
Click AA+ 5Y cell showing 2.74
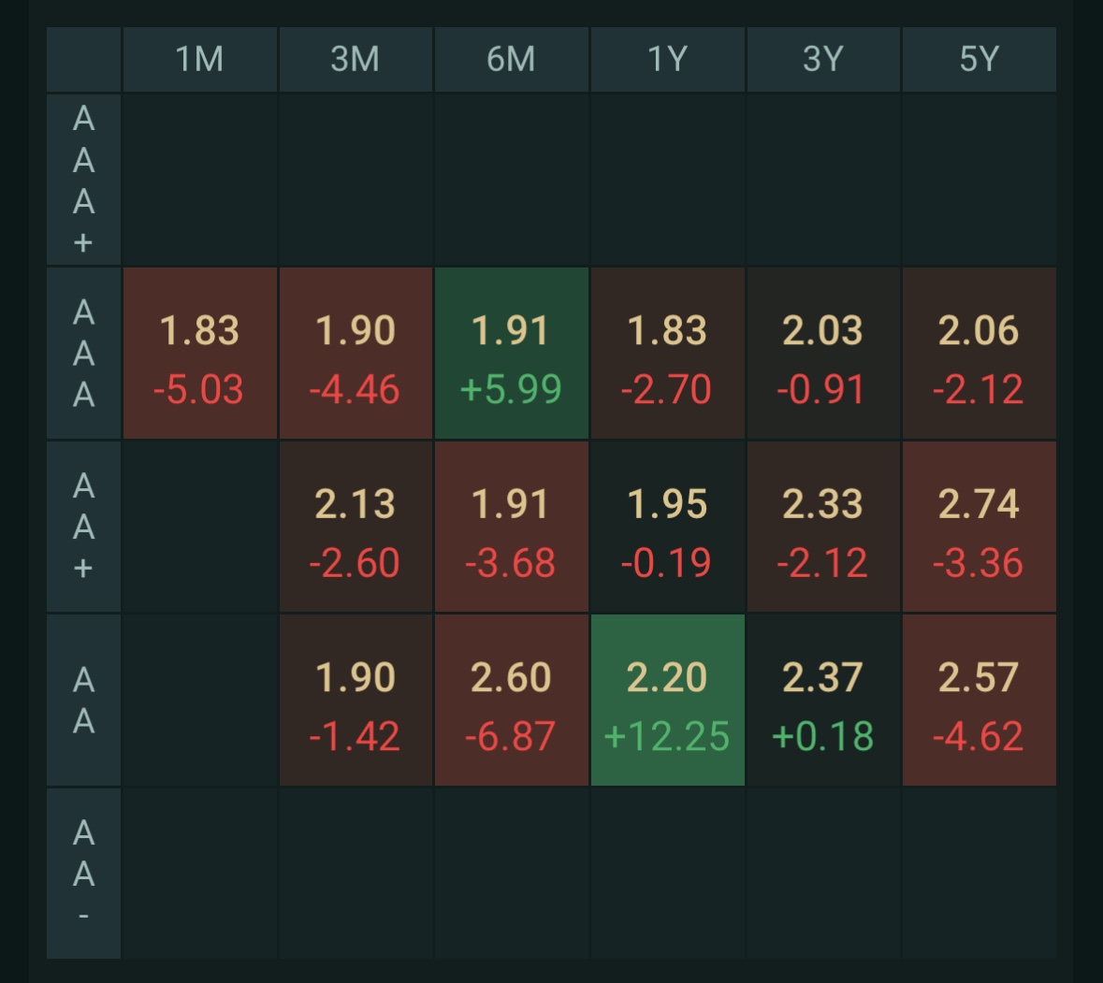[x=979, y=527]
